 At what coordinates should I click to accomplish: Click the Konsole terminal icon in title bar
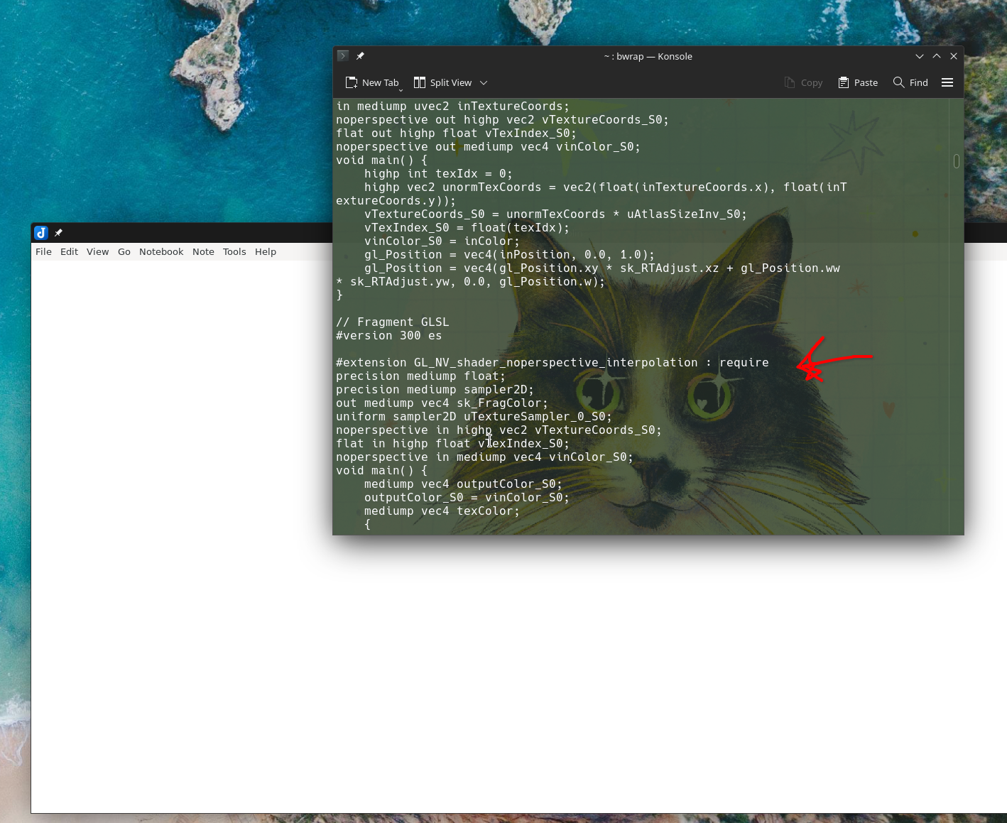point(343,55)
